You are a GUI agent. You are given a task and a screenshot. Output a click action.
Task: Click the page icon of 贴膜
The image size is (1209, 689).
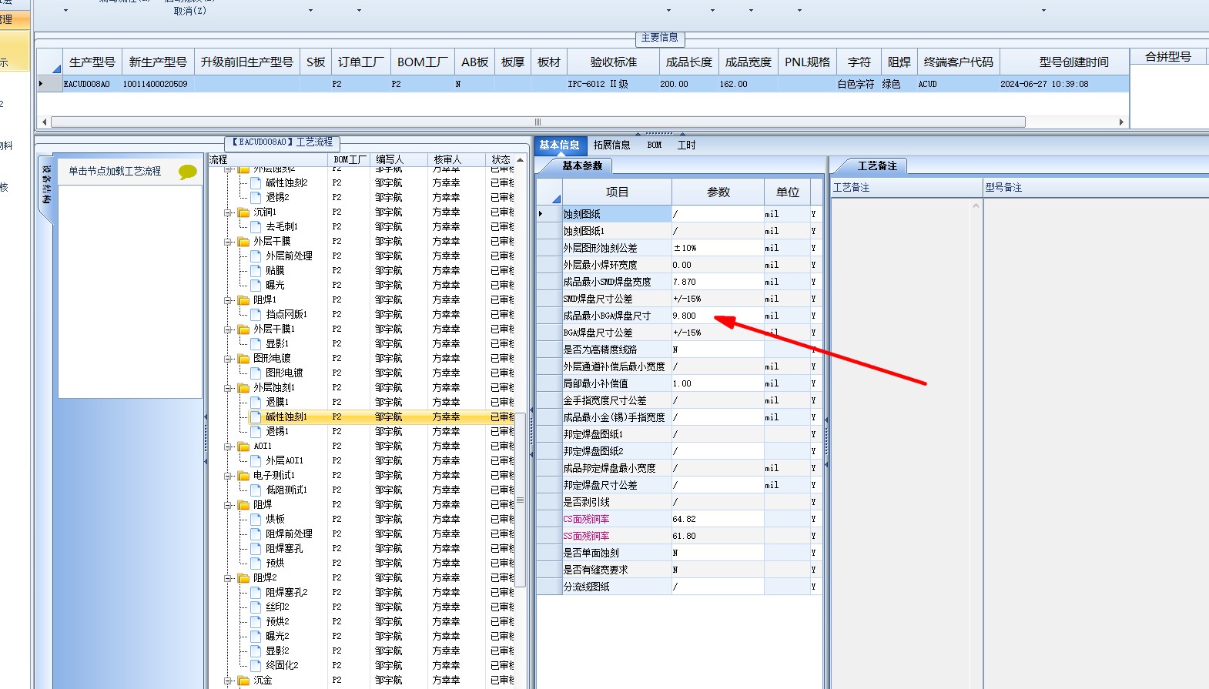point(256,271)
